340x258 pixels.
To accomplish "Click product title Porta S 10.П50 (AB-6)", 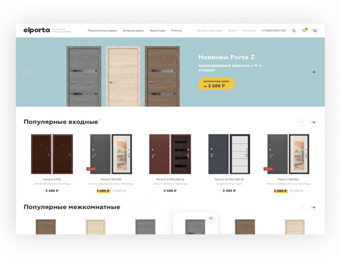I will pyautogui.click(x=229, y=180).
